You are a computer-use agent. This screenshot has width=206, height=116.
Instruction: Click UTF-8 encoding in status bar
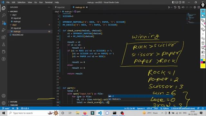tap(149, 108)
